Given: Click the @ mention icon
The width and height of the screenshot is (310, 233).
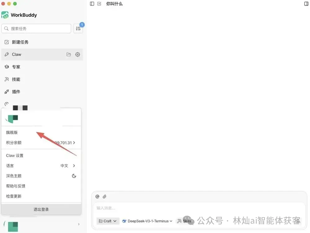Looking at the screenshot, I should [x=97, y=196].
